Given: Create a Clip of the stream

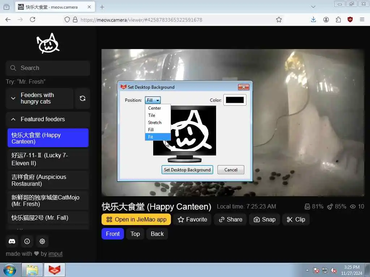Looking at the screenshot, I should click(296, 220).
